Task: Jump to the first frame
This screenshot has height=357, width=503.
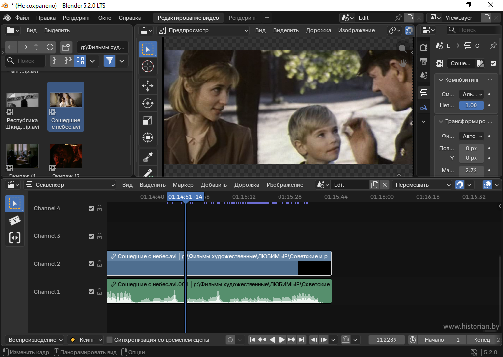Action: coord(252,340)
